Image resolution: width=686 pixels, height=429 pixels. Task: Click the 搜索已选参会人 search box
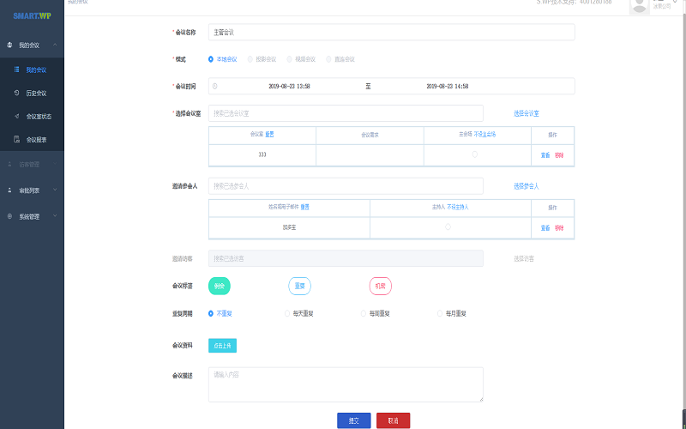pos(346,186)
